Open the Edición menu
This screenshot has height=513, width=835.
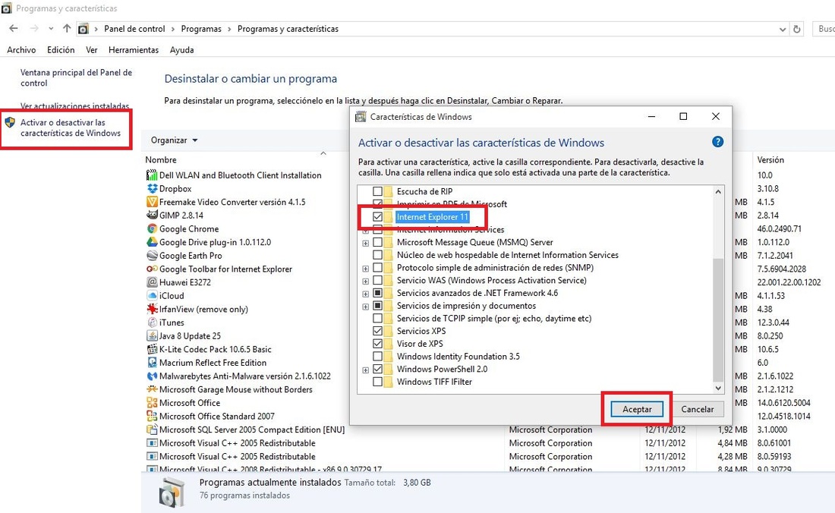(x=61, y=50)
